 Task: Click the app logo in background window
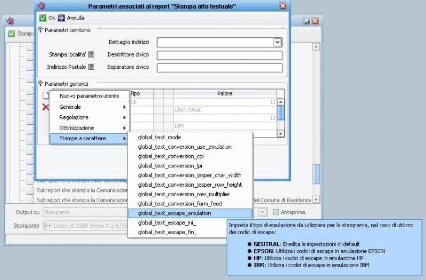point(10,21)
